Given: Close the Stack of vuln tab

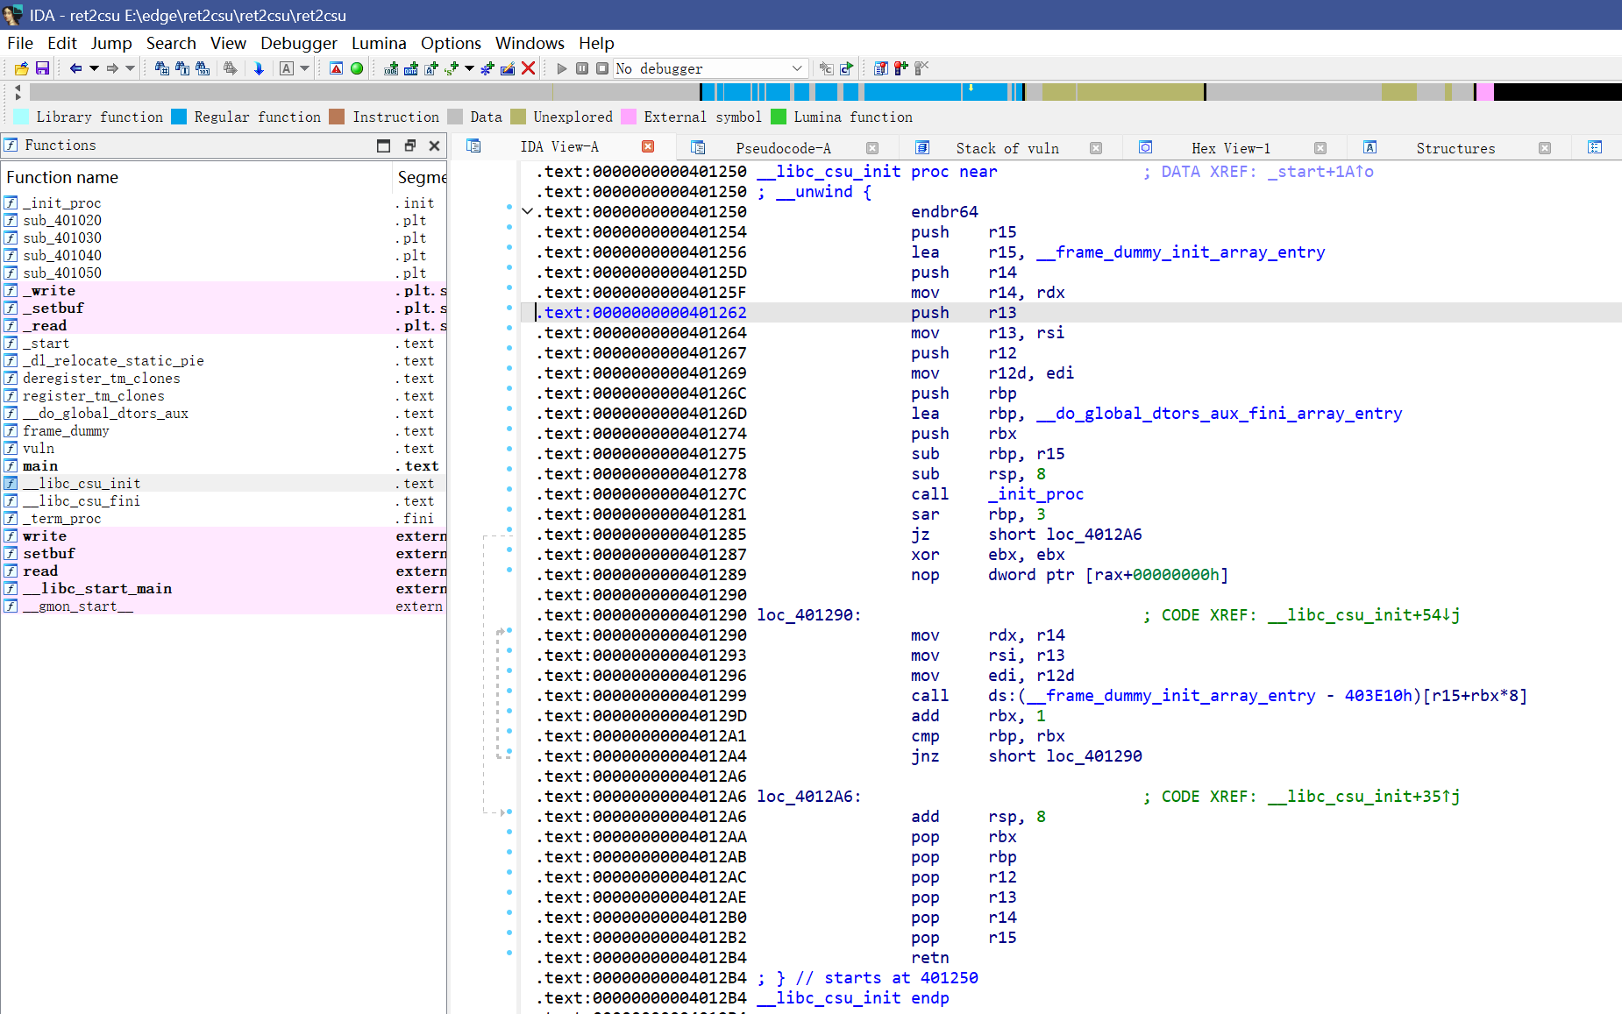Looking at the screenshot, I should pos(1095,148).
